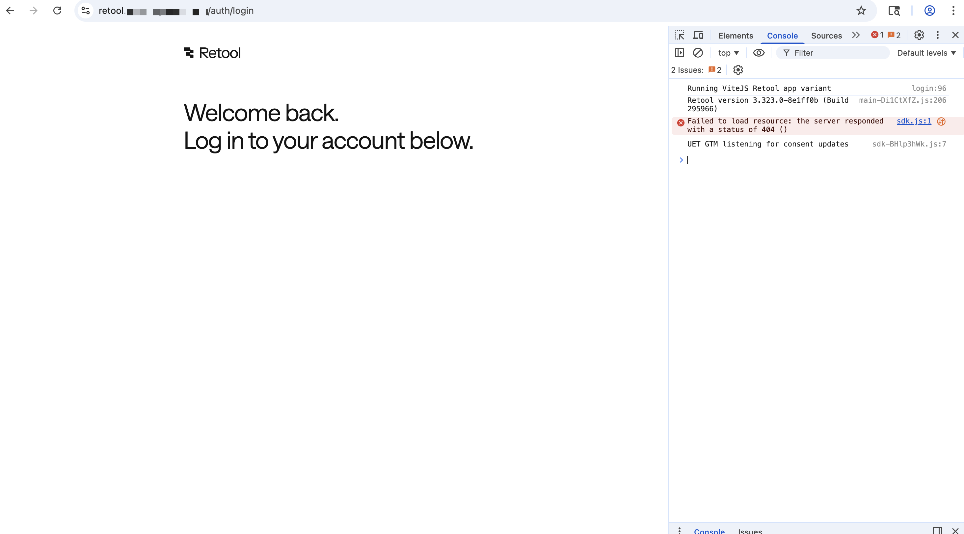Open DevTools settings gear icon
Screen dimensions: 964x534
(x=919, y=35)
